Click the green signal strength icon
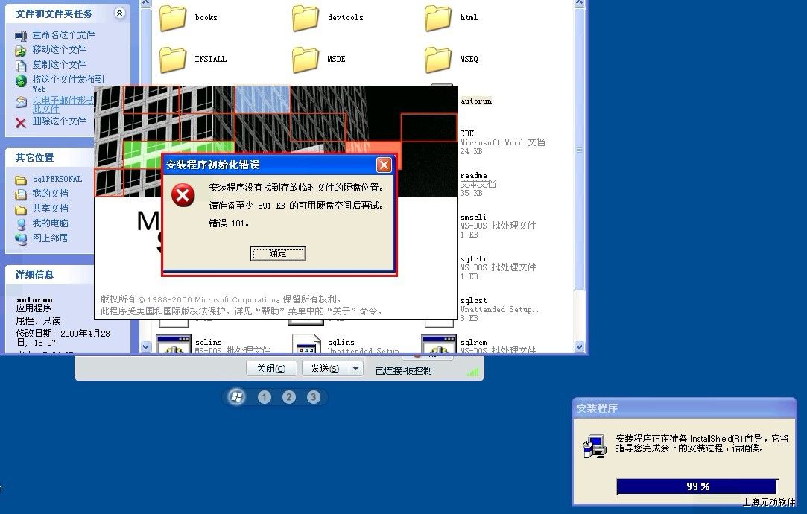Viewport: 807px width, 514px height. click(472, 371)
